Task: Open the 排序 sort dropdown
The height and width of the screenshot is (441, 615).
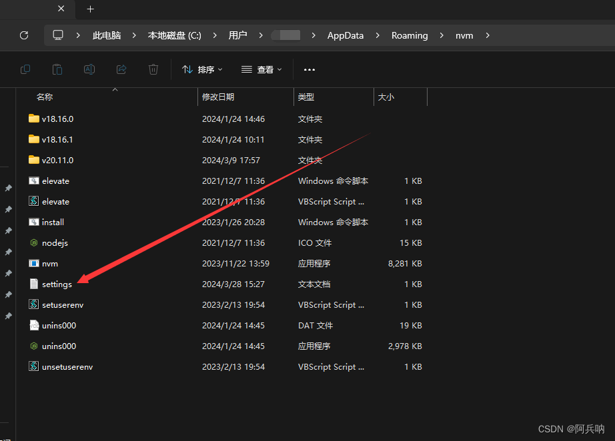Action: [x=201, y=69]
